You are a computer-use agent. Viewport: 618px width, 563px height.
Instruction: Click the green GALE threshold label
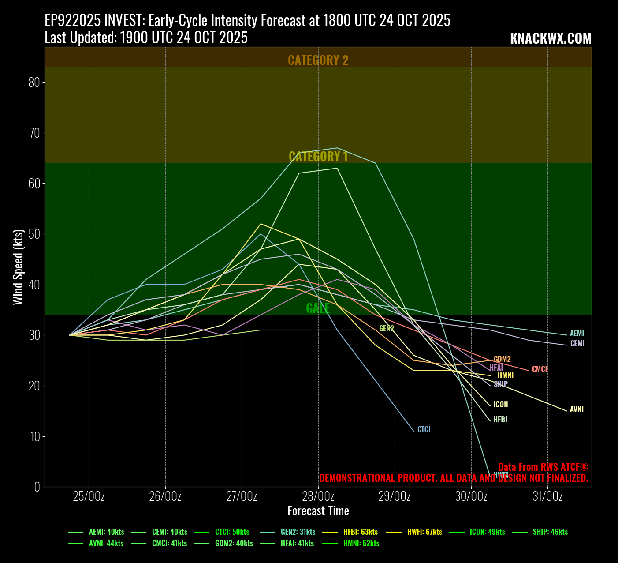pos(318,308)
